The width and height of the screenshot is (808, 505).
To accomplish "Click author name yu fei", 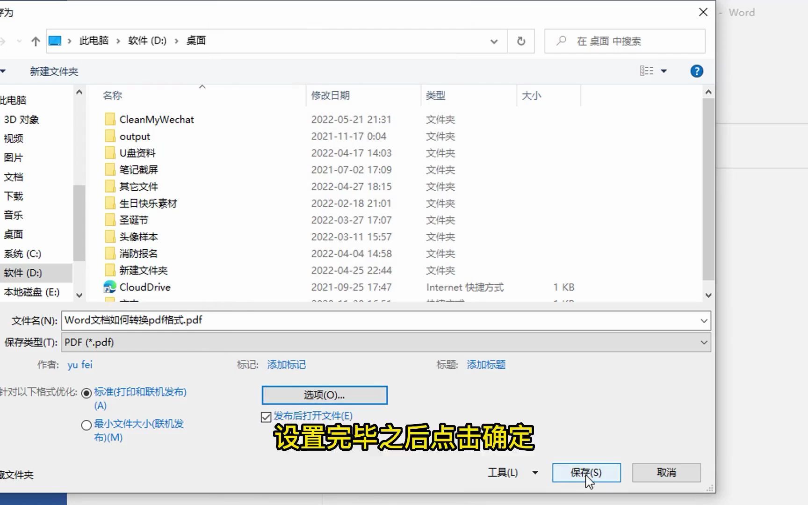I will tap(80, 365).
